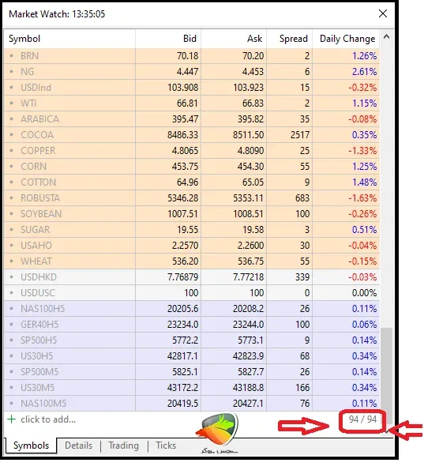Viewport: 424px width, 470px height.
Task: Click the Bid column header
Action: 168,39
